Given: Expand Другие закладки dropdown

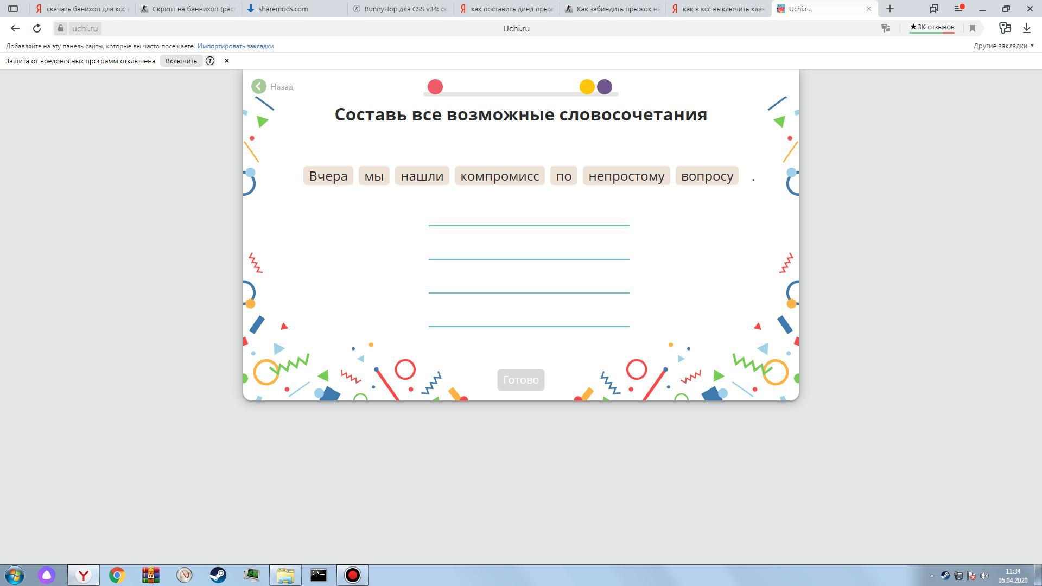Looking at the screenshot, I should click(1003, 46).
